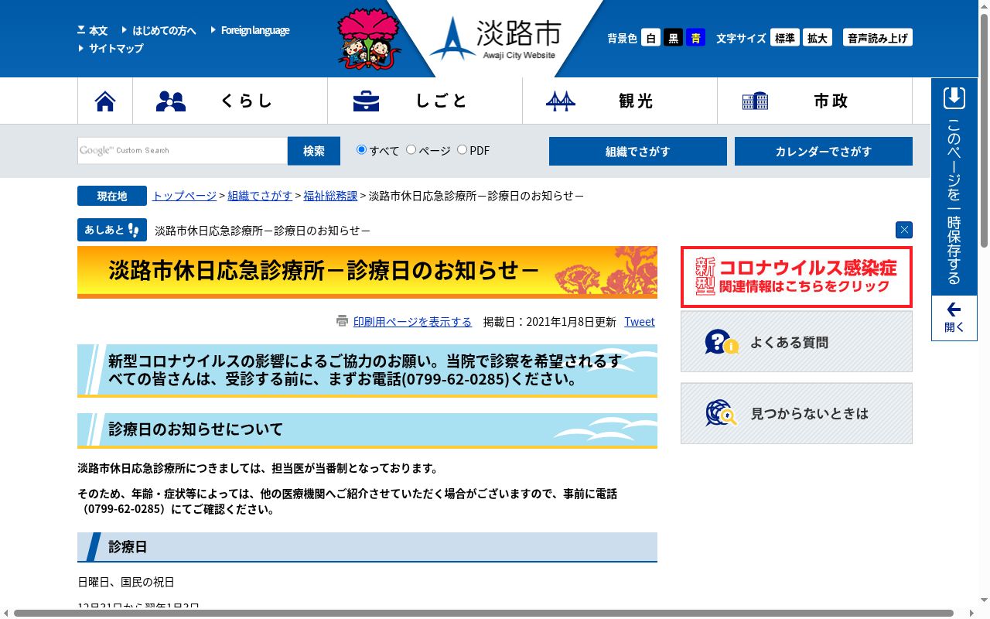Click the 組織でさがす button
This screenshot has width=990, height=619.
click(x=638, y=151)
